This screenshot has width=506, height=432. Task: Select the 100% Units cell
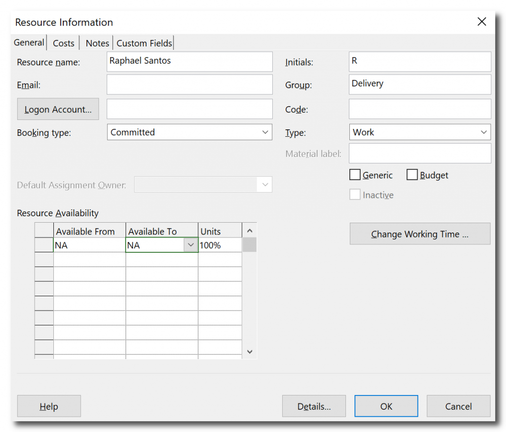pos(220,245)
